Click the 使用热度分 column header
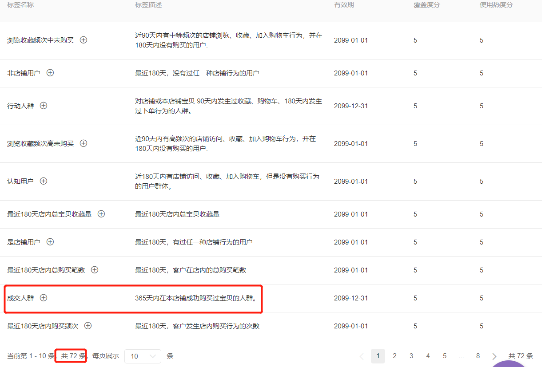Image resolution: width=545 pixels, height=367 pixels. [x=496, y=5]
